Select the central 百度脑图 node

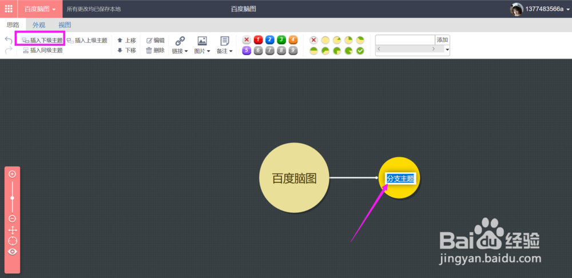tap(294, 178)
